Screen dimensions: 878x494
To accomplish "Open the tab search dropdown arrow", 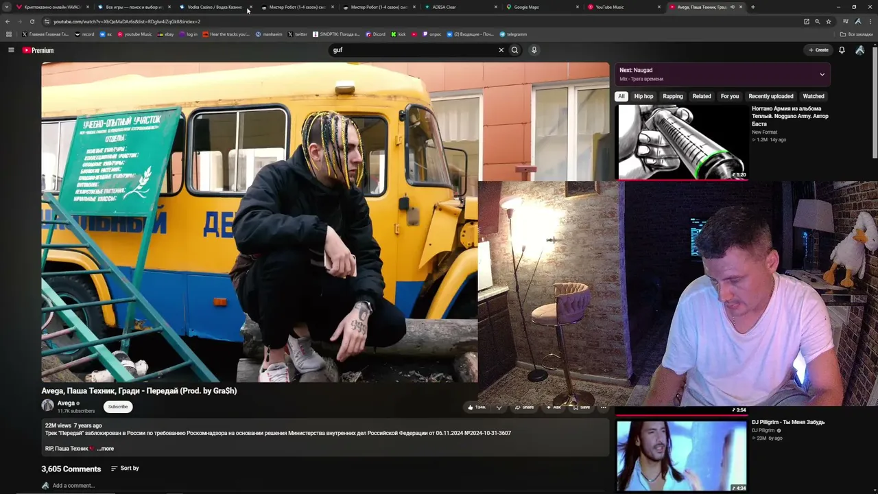I will point(8,7).
